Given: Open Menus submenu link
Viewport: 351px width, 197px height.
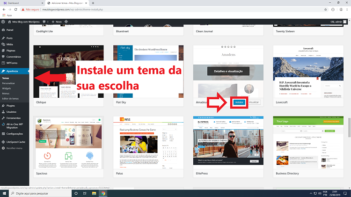Looking at the screenshot, I should pos(6,94).
